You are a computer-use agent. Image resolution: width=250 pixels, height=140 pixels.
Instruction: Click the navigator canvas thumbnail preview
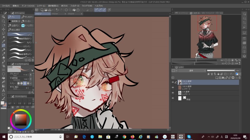tap(206, 36)
